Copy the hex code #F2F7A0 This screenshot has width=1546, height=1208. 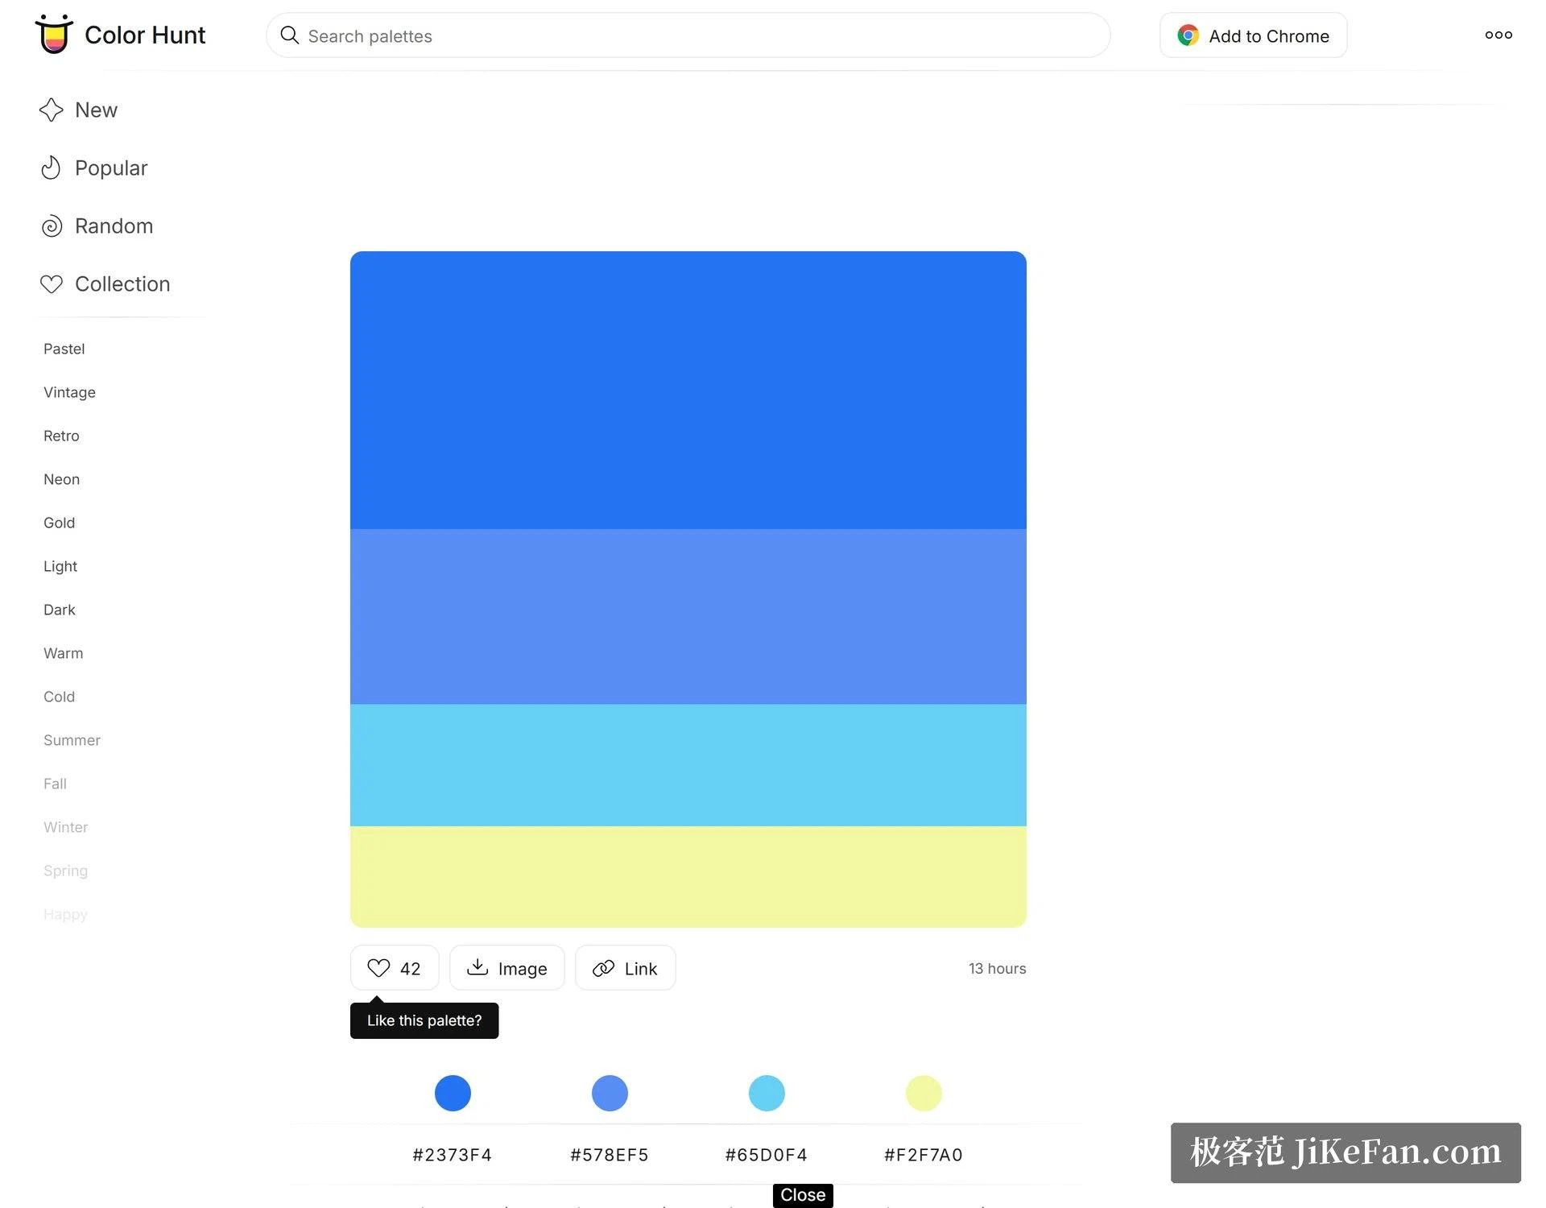pyautogui.click(x=924, y=1155)
